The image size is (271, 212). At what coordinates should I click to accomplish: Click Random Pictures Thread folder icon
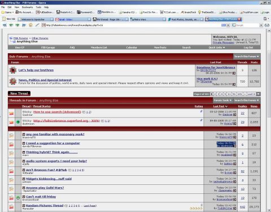(x=11, y=207)
